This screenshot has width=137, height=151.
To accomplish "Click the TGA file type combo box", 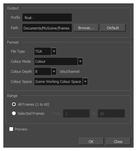I will pyautogui.click(x=43, y=51).
